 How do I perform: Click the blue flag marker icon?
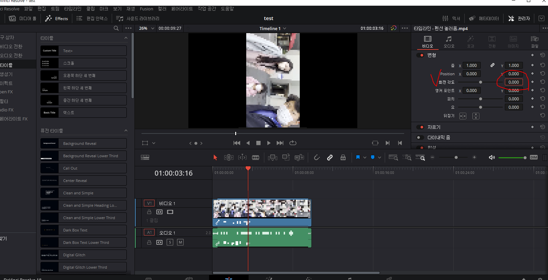point(358,157)
